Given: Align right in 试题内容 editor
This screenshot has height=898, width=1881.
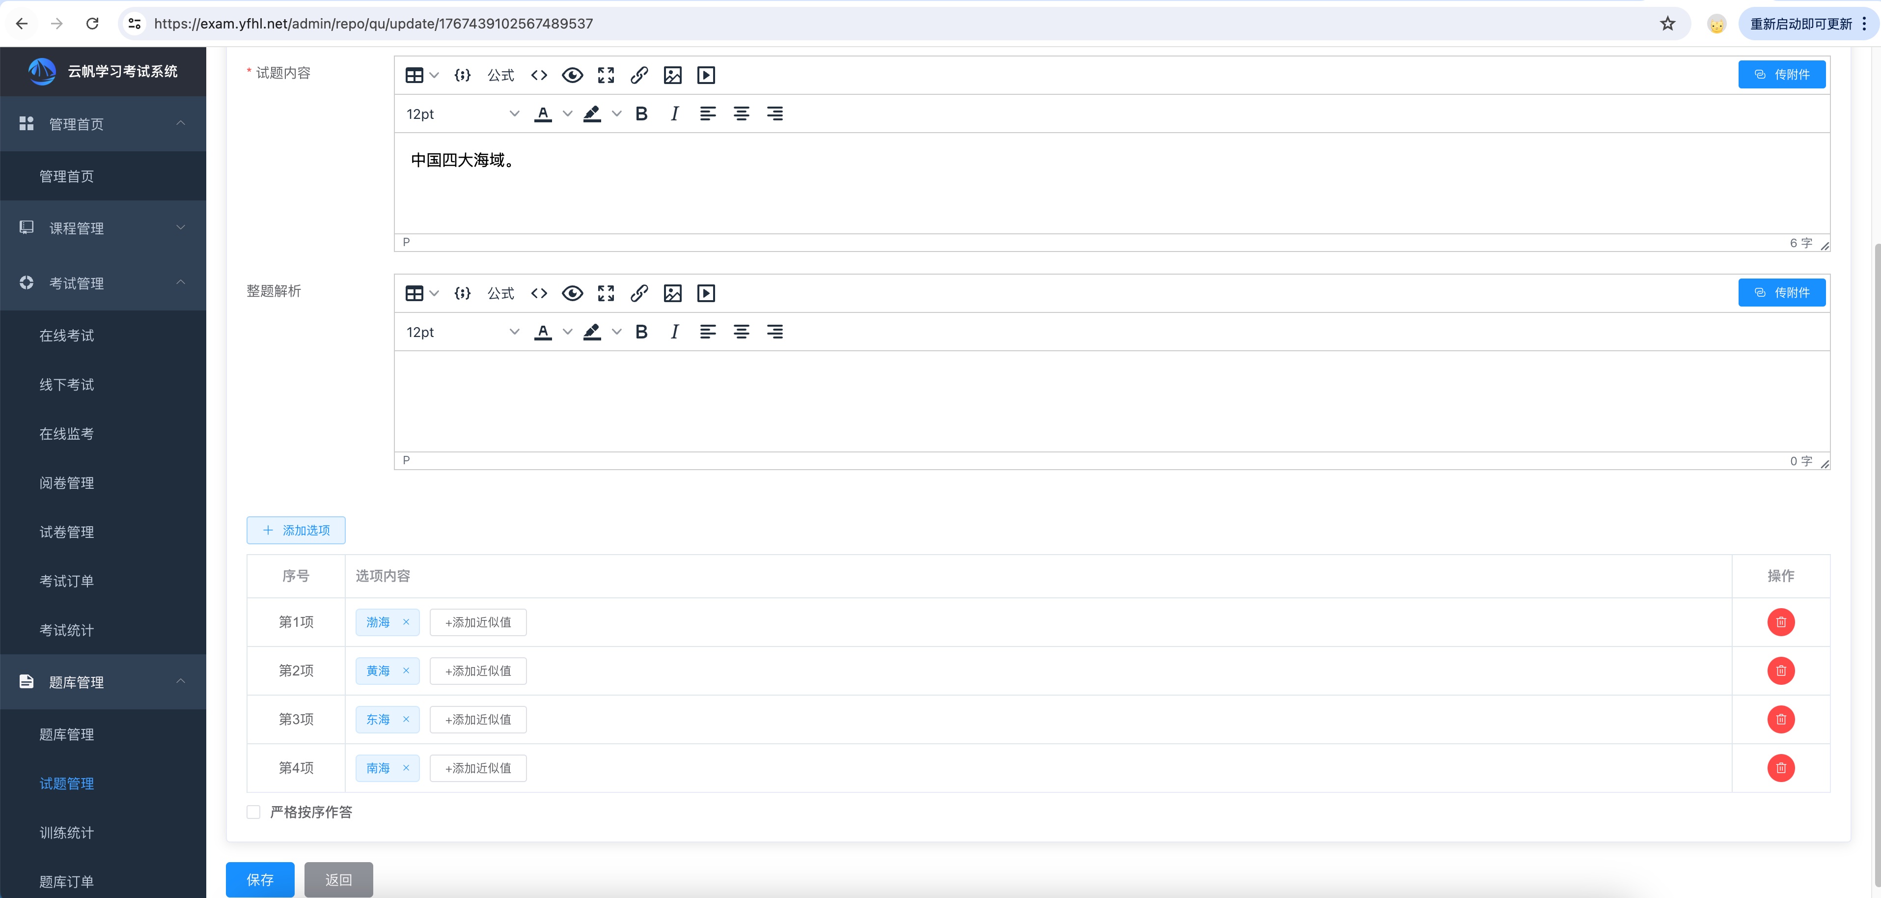Looking at the screenshot, I should coord(775,113).
